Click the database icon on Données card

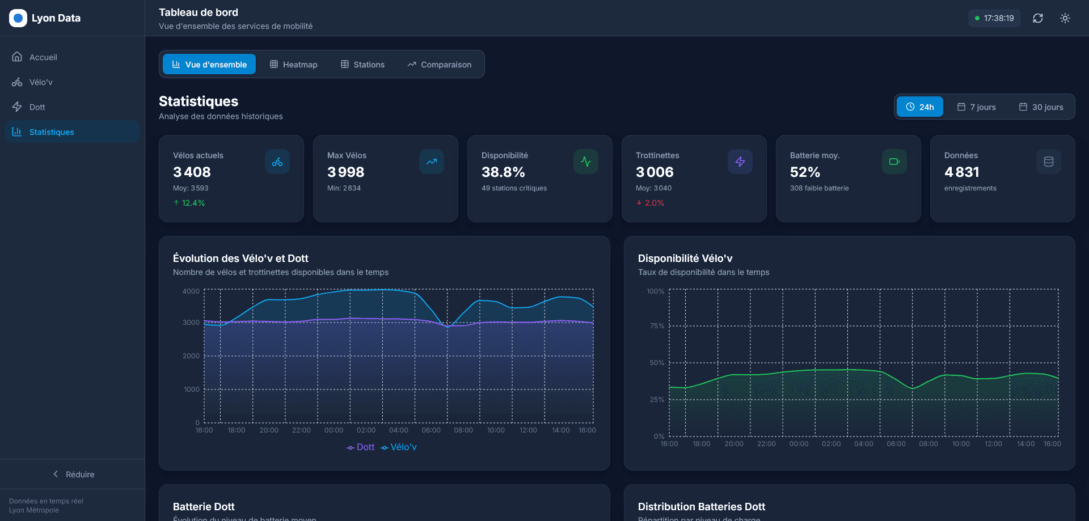point(1049,162)
